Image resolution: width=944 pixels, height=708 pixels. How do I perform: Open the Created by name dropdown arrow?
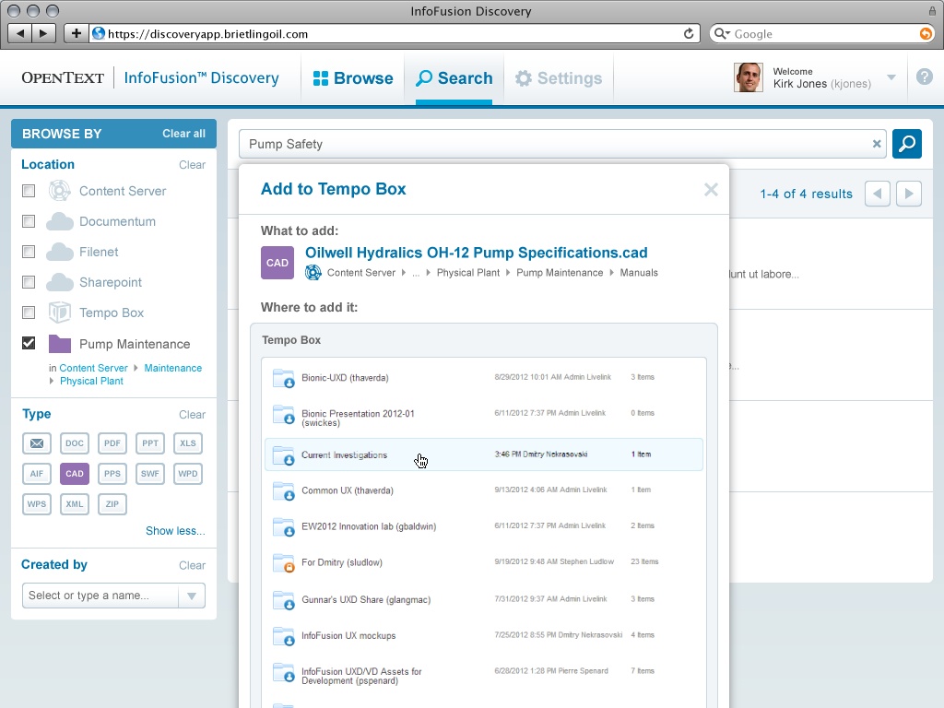[x=192, y=596]
